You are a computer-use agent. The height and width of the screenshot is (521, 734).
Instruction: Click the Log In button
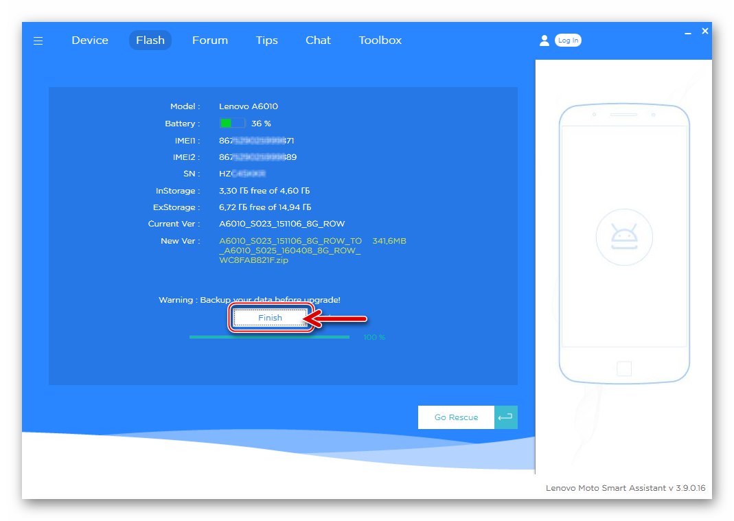(x=568, y=40)
